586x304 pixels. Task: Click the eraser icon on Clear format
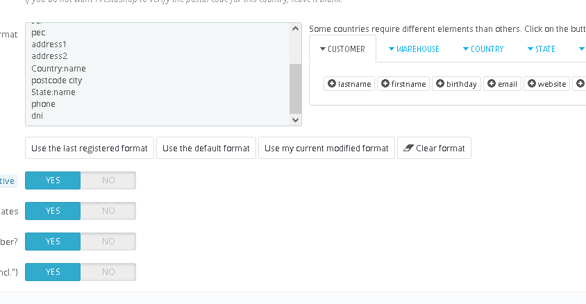coord(408,148)
